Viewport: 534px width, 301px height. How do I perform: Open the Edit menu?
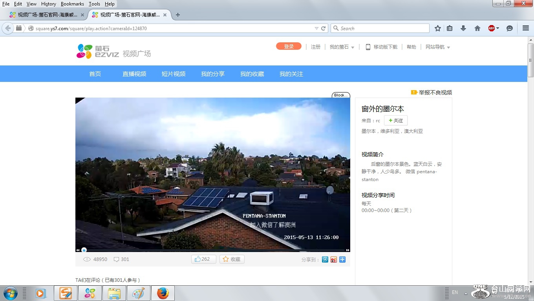pyautogui.click(x=18, y=4)
